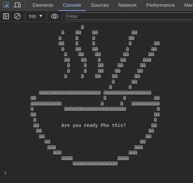This screenshot has width=193, height=183.
Task: Focus the Filter input field
Action: pyautogui.click(x=129, y=16)
